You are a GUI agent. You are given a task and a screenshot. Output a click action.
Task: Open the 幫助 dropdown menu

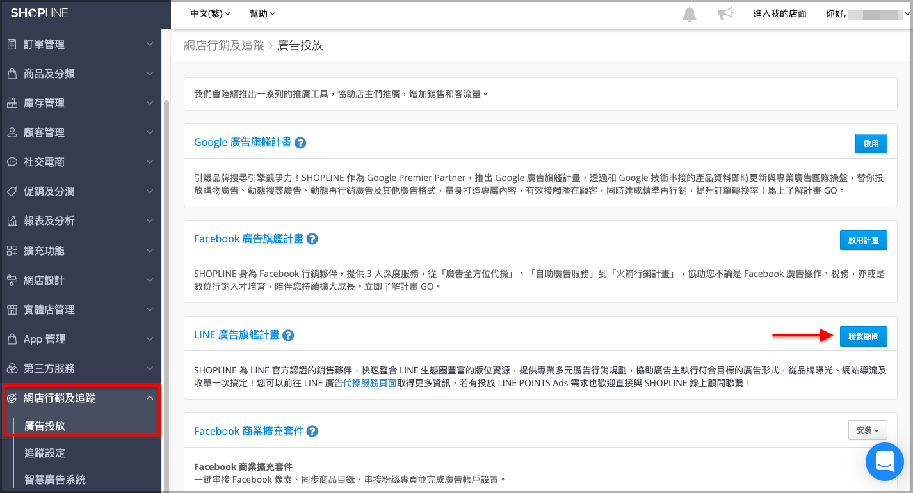(x=263, y=13)
